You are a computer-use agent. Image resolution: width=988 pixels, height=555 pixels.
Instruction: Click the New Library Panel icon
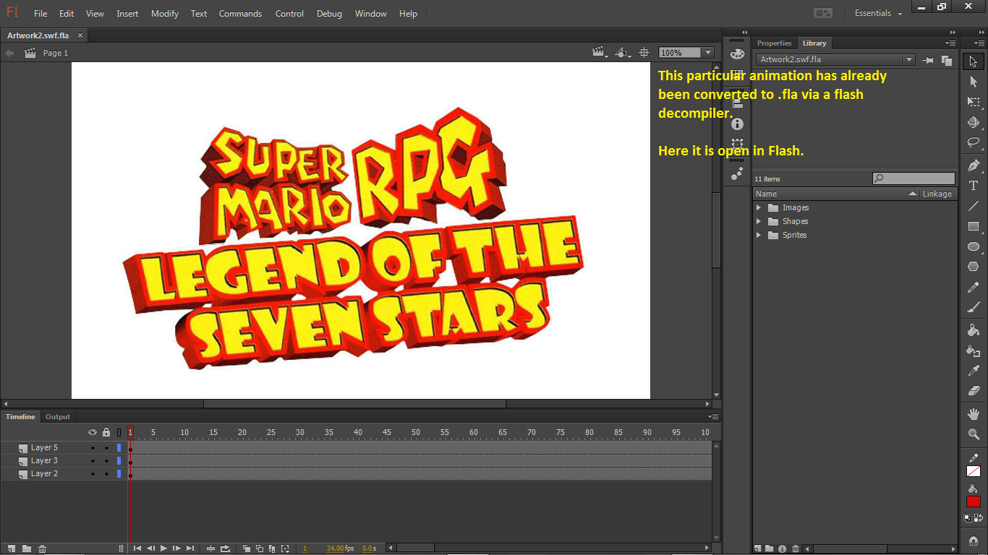click(946, 61)
